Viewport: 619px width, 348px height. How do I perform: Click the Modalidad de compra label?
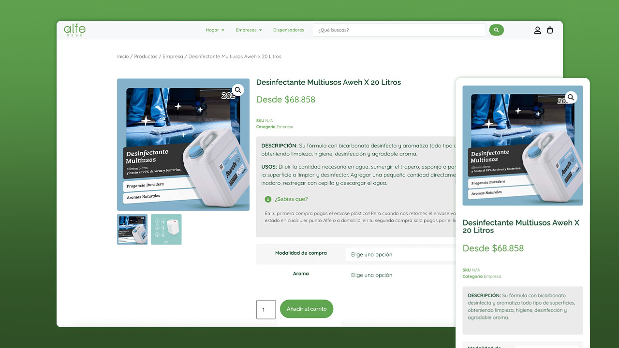(301, 253)
